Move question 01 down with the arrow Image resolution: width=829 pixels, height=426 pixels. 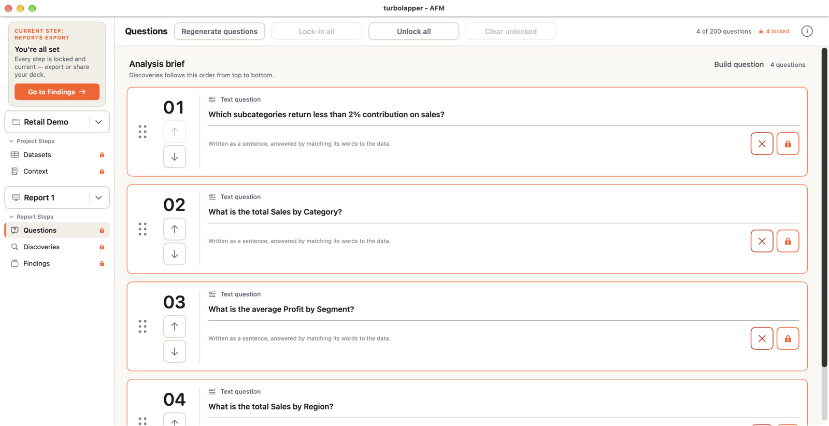point(175,157)
